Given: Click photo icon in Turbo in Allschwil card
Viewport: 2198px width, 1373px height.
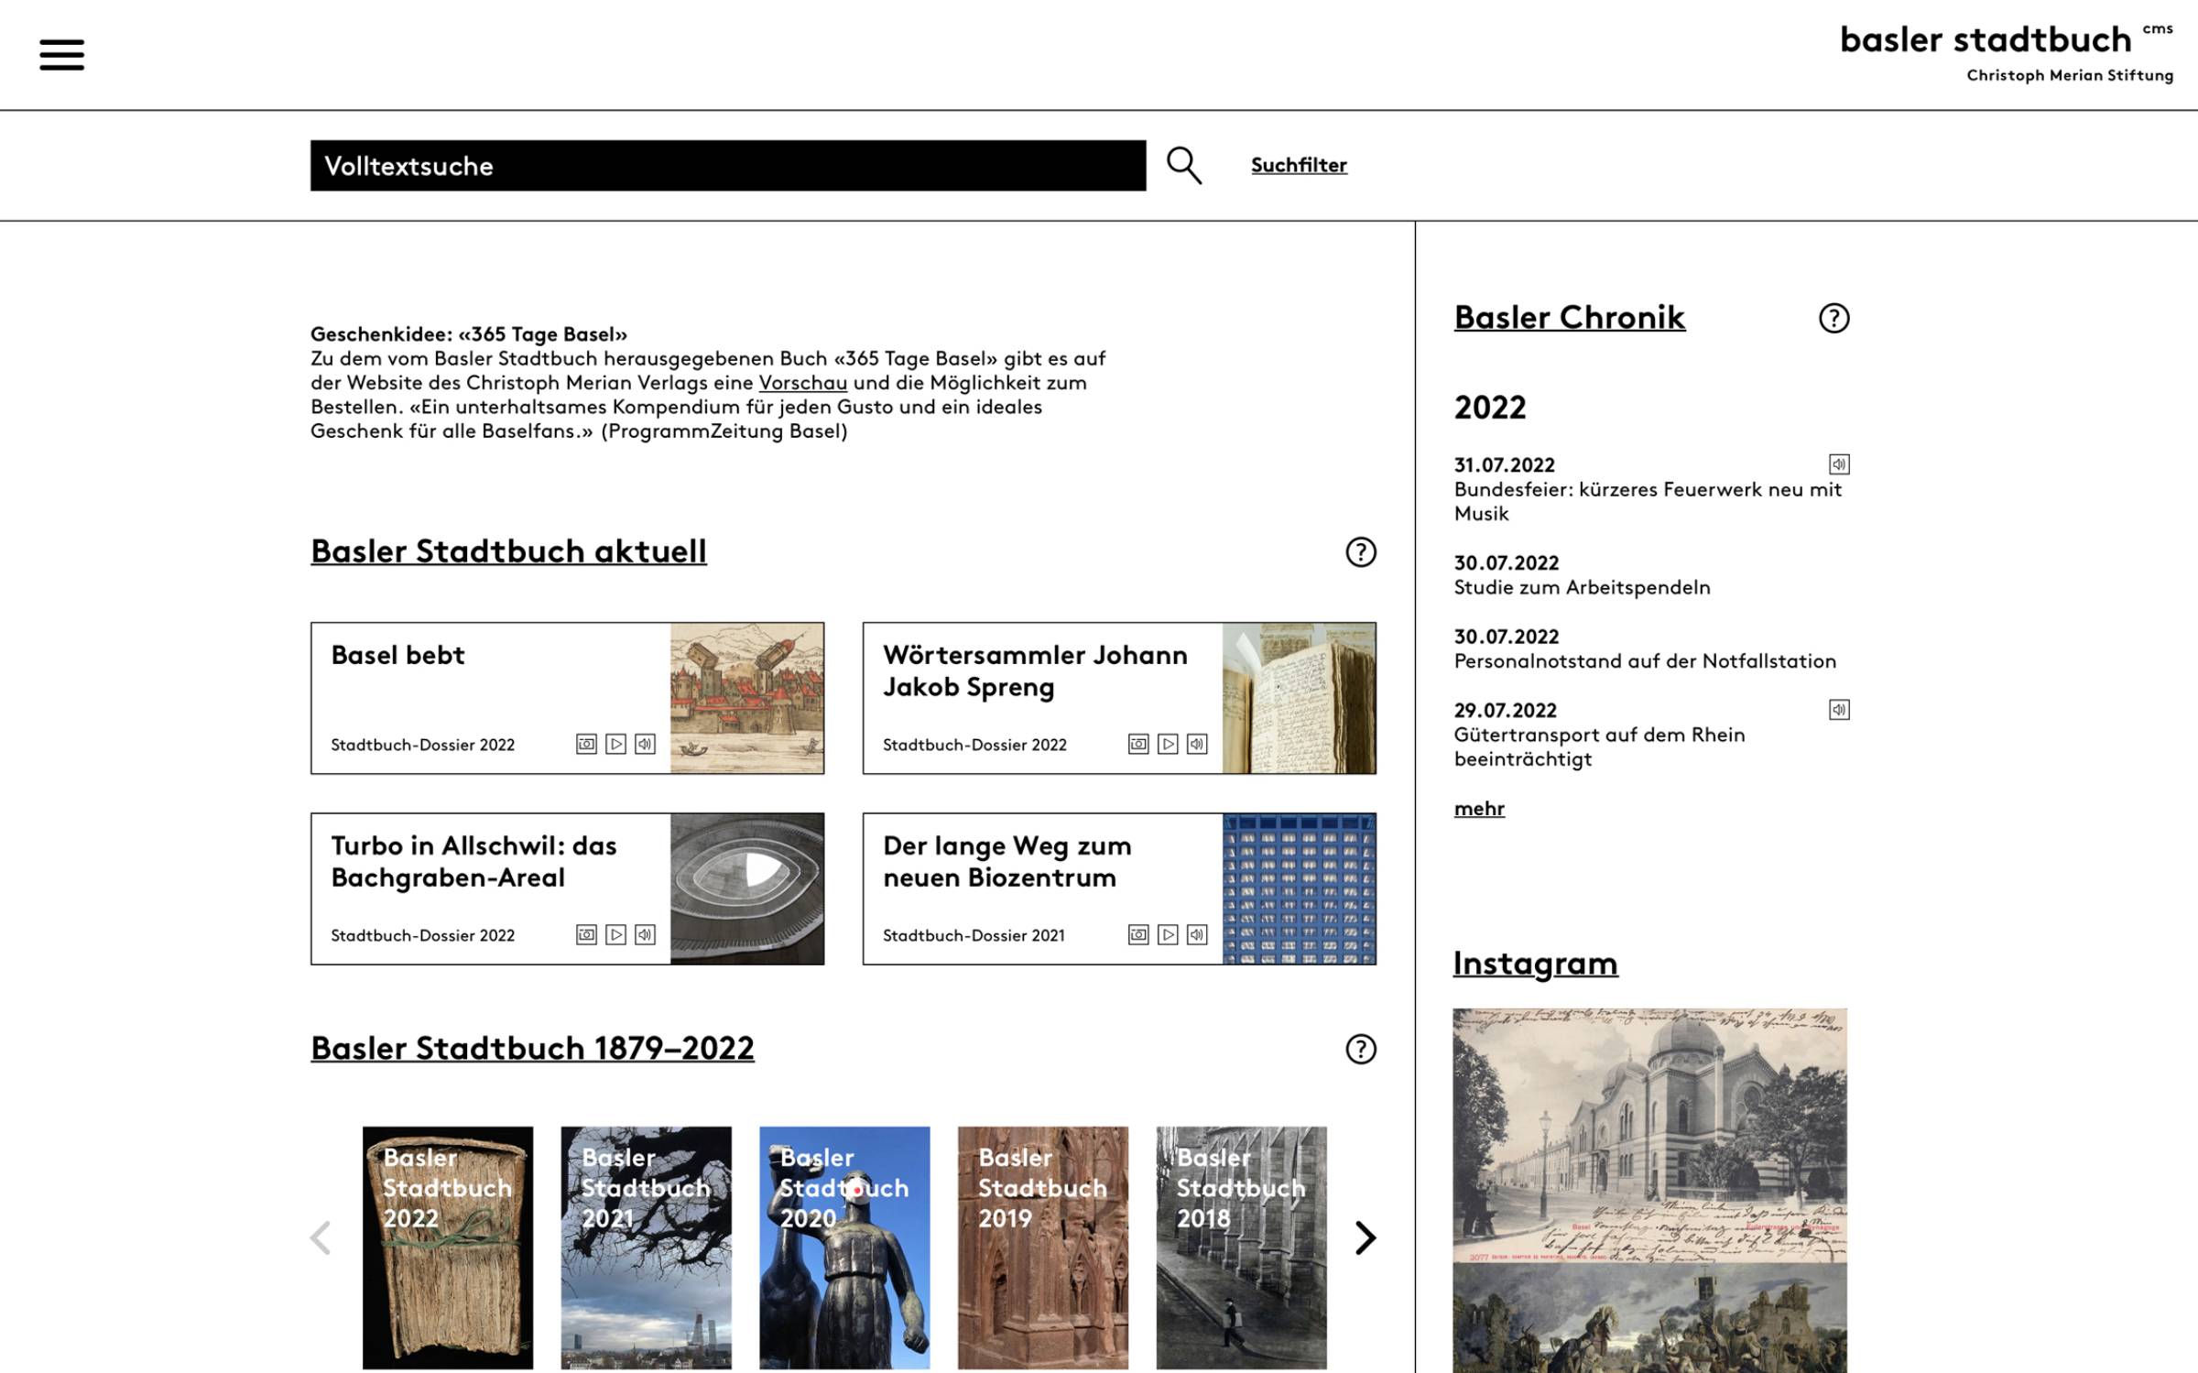Looking at the screenshot, I should (586, 934).
